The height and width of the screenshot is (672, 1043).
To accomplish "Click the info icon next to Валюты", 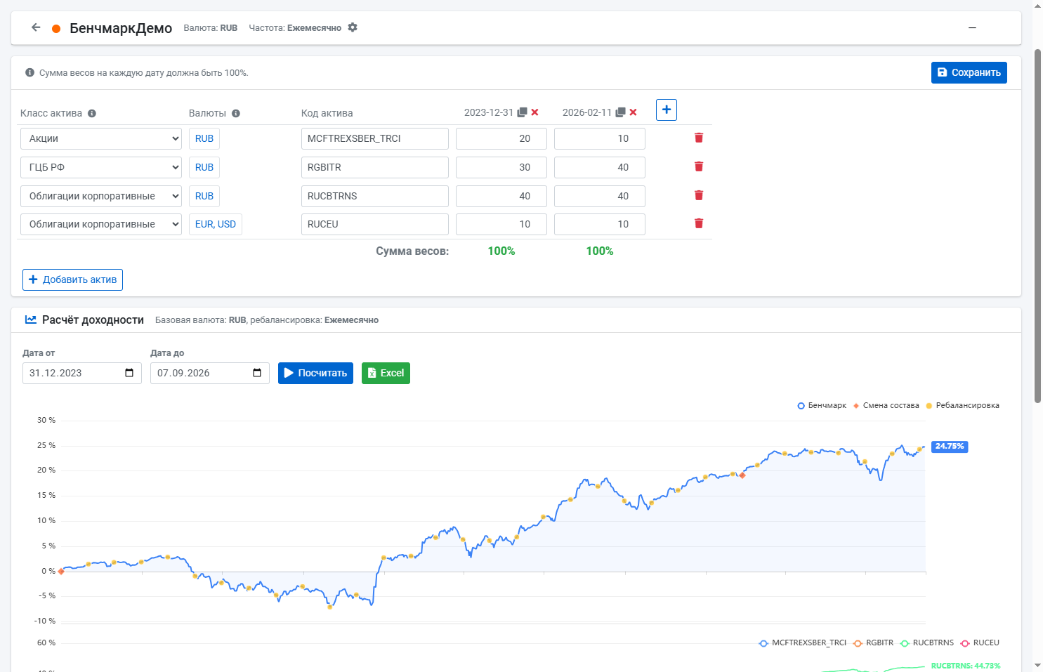I will pyautogui.click(x=236, y=113).
